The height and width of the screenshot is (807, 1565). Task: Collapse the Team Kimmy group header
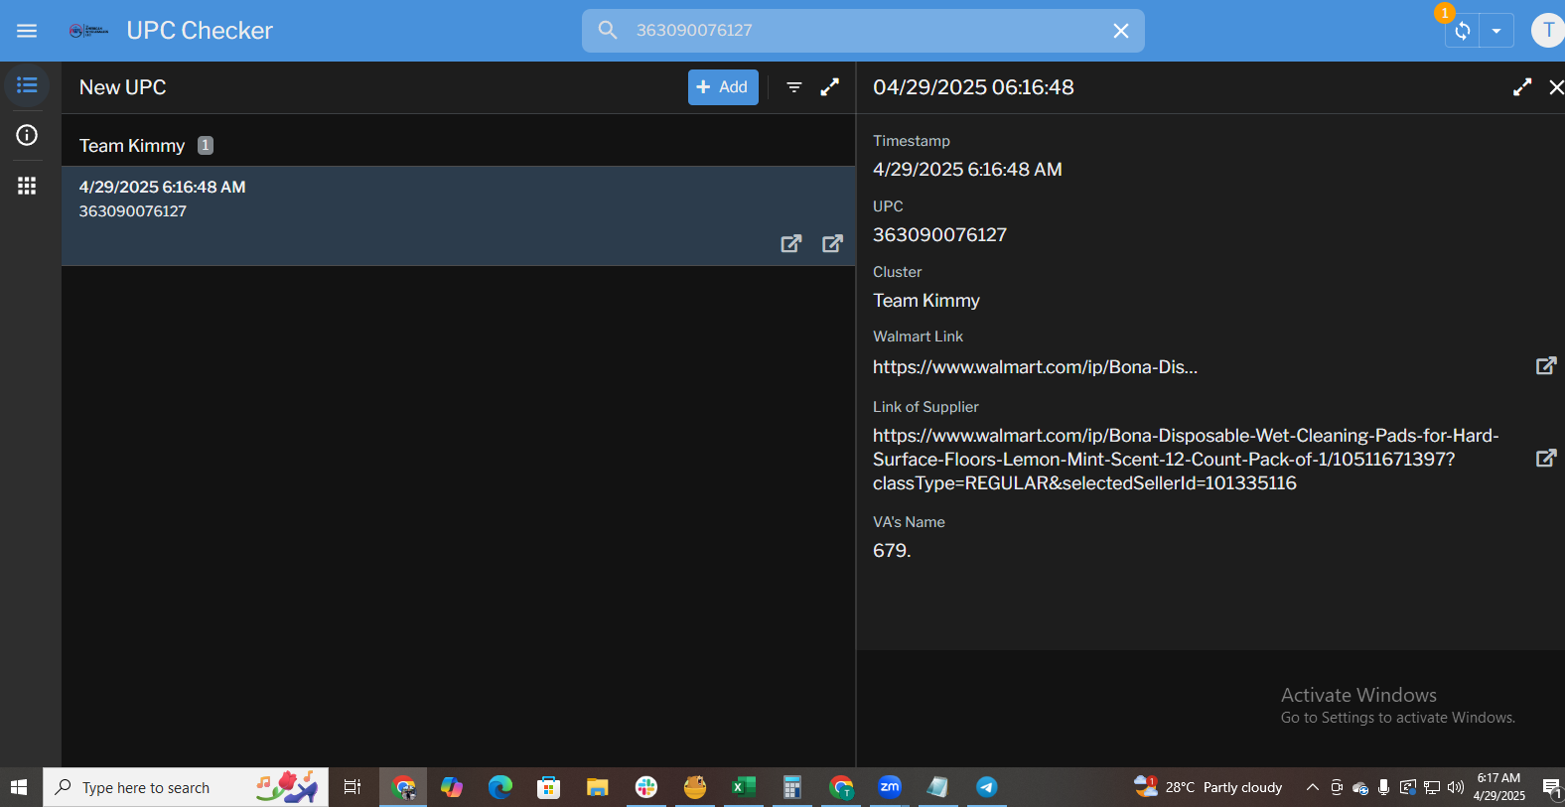point(458,146)
